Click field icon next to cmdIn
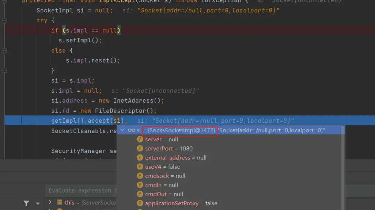The height and width of the screenshot is (210, 375). point(140,185)
